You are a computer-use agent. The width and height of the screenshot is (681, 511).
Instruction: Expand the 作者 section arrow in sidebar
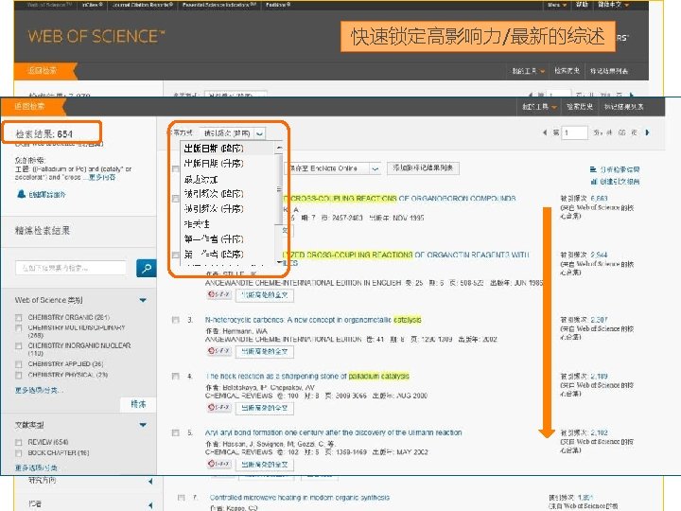click(x=150, y=505)
